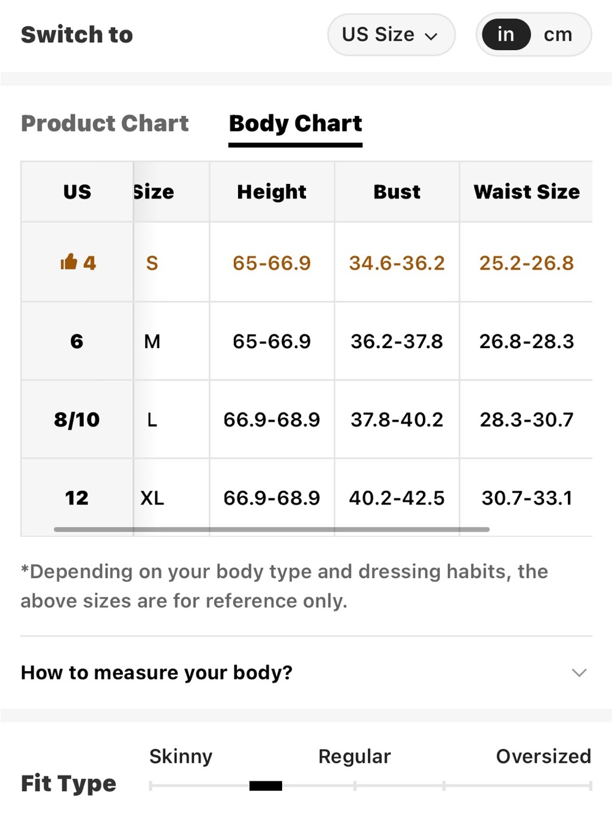Viewport: 612px width, 817px height.
Task: Click the US Size dropdown chevron arrow
Action: coord(431,36)
